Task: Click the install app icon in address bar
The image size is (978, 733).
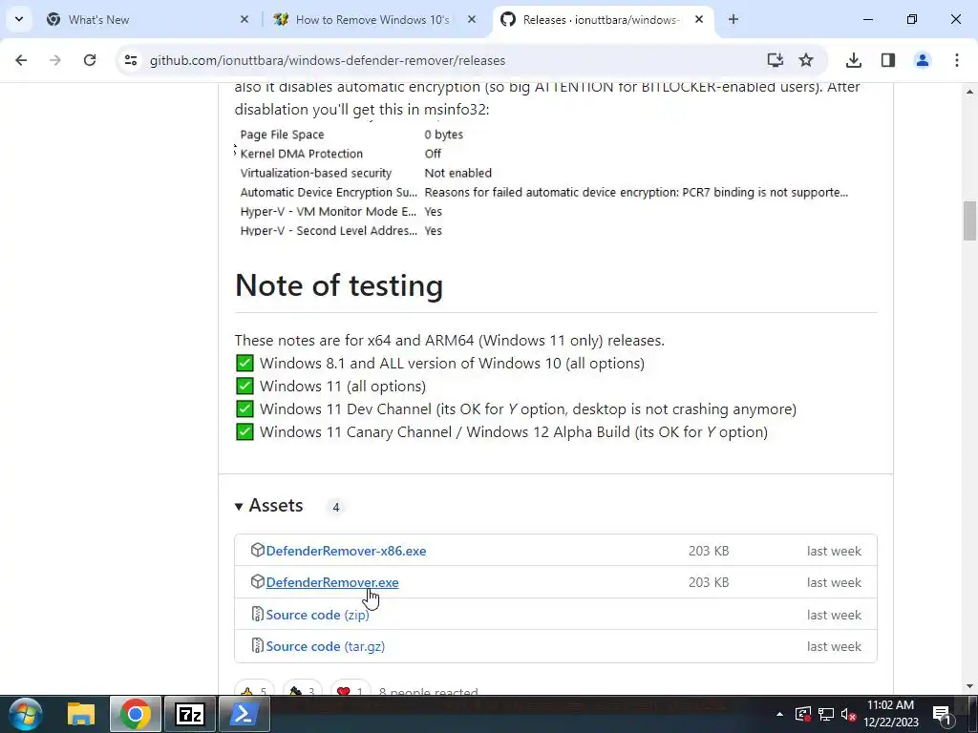Action: 776,60
